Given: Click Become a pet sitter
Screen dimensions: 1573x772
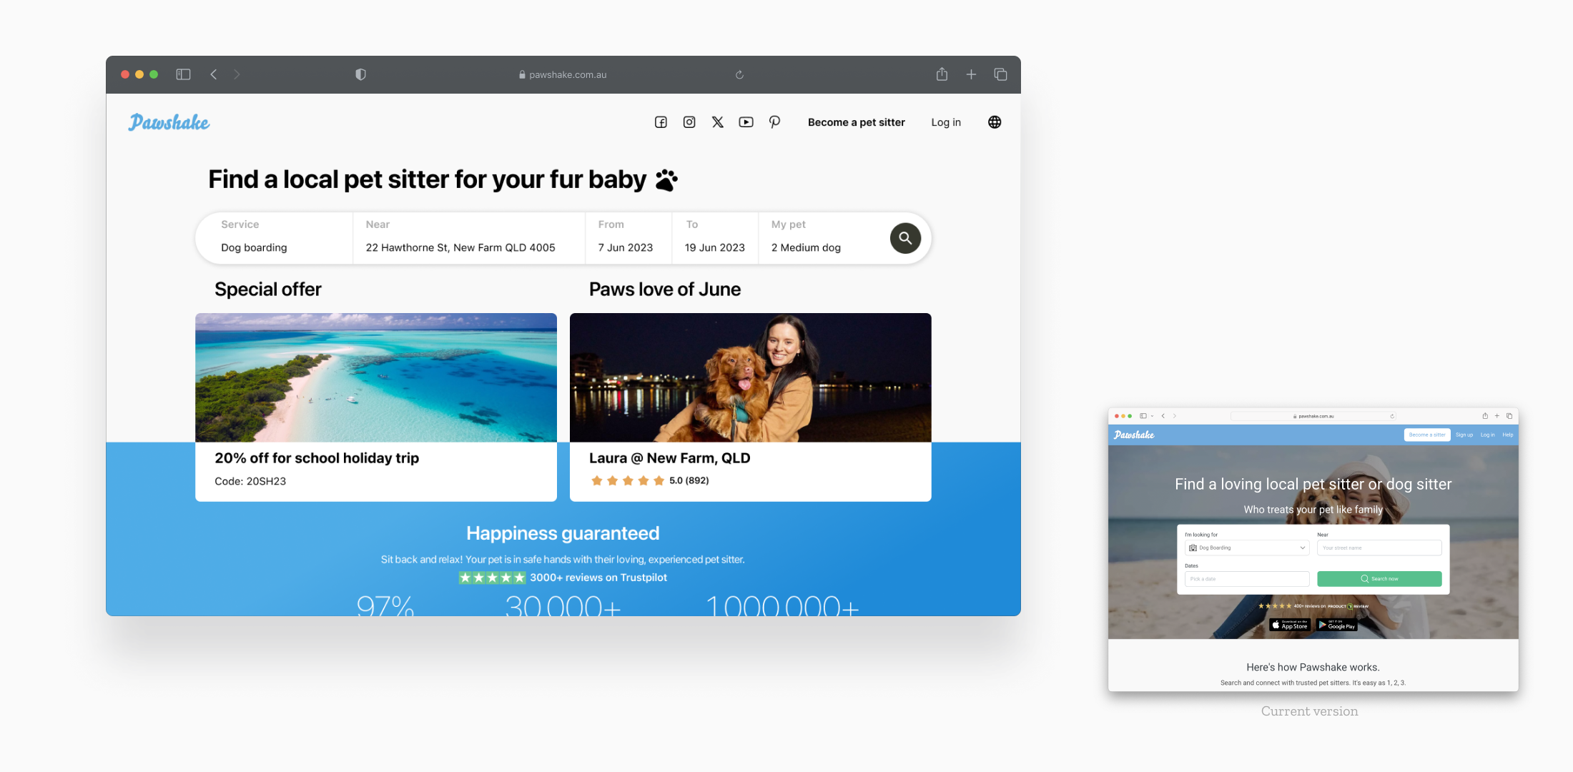Looking at the screenshot, I should [x=856, y=122].
